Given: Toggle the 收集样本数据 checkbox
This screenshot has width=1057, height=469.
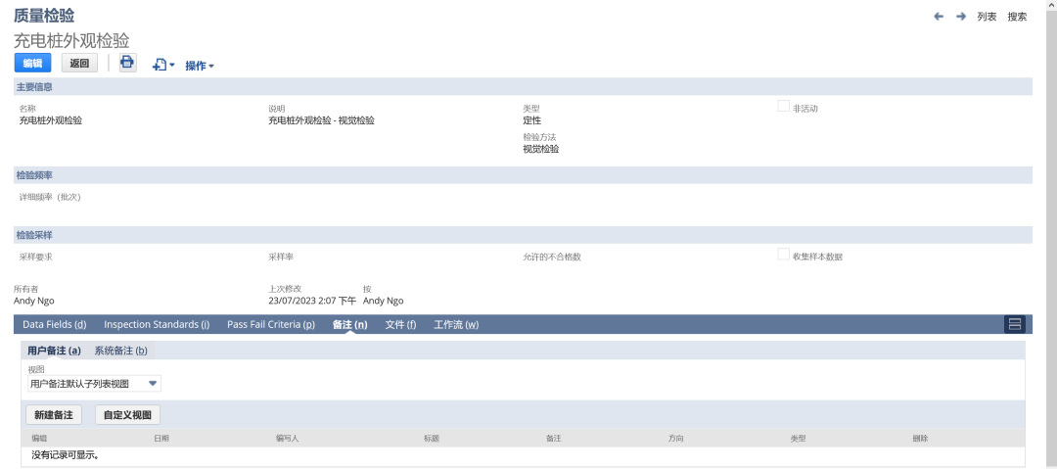Looking at the screenshot, I should pyautogui.click(x=783, y=255).
